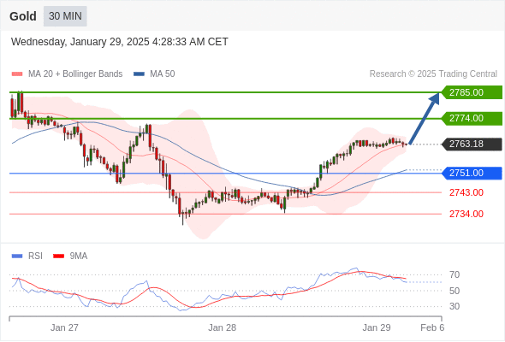Click the RSI 50 level label
This screenshot has height=342, width=505.
[x=454, y=291]
